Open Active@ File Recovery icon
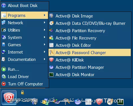 (51, 38)
